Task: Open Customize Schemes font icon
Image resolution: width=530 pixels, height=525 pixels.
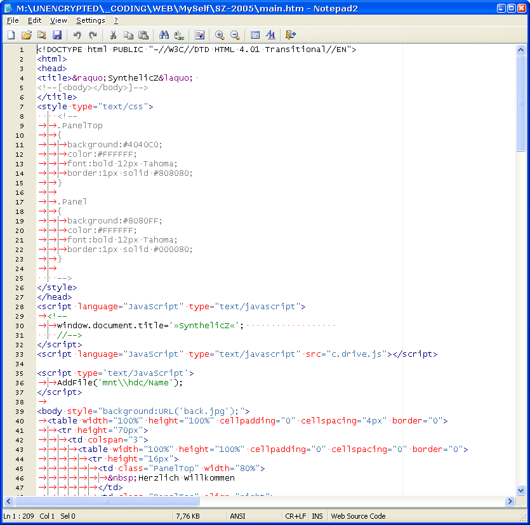Action: [270, 35]
